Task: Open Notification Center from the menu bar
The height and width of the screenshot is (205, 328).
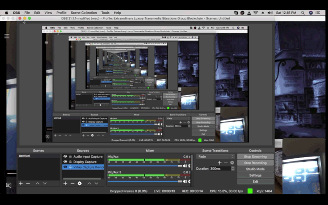Action: [x=318, y=13]
